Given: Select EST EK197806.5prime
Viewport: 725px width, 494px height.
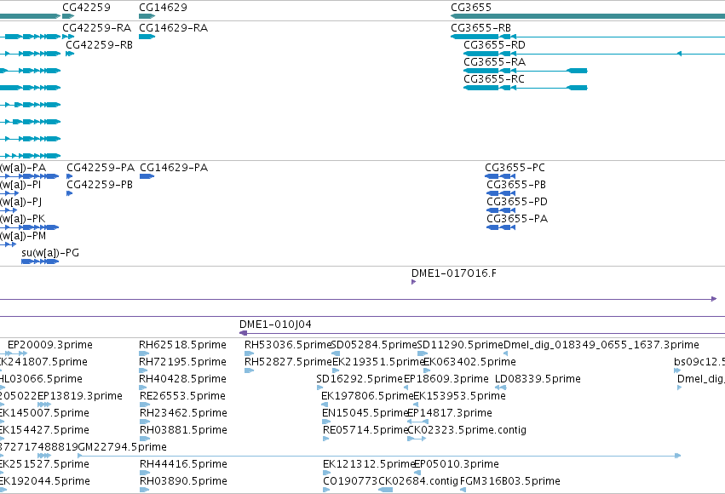Looking at the screenshot, I should click(367, 396).
